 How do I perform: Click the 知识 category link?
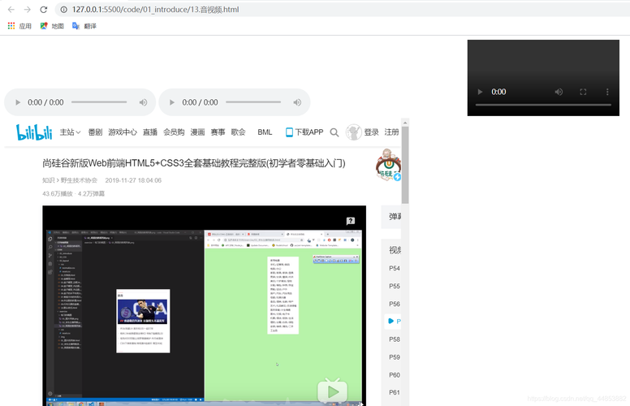pyautogui.click(x=48, y=180)
